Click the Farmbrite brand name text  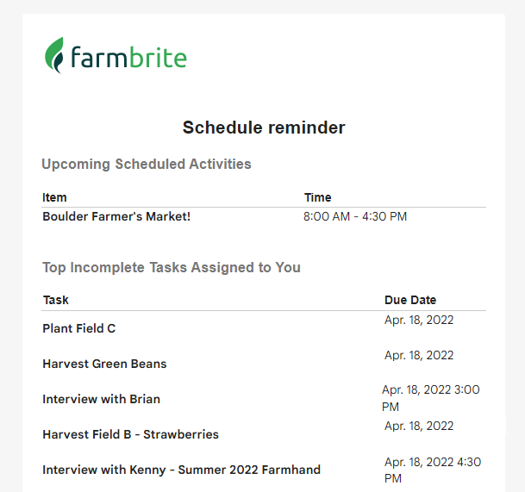pyautogui.click(x=128, y=58)
